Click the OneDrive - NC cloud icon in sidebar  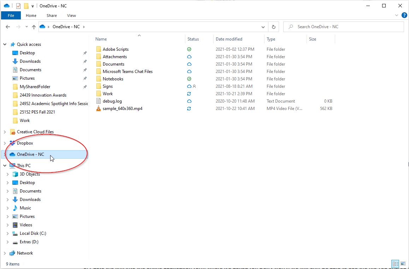[12, 154]
